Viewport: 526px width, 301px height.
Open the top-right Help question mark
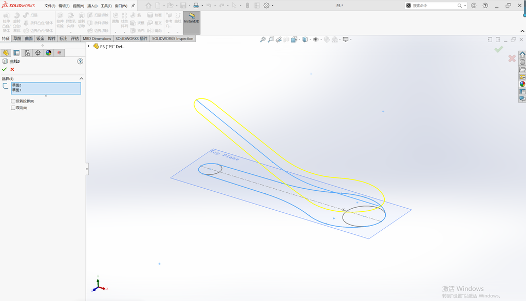pos(485,5)
